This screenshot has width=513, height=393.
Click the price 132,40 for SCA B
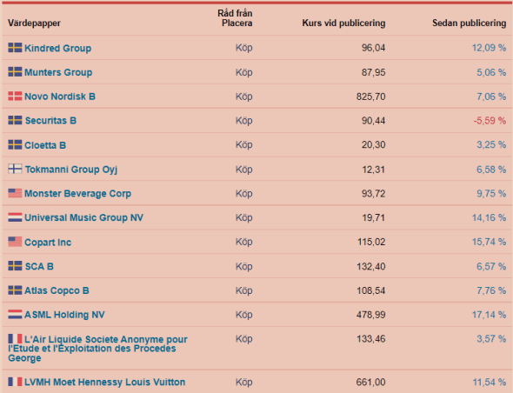click(371, 266)
